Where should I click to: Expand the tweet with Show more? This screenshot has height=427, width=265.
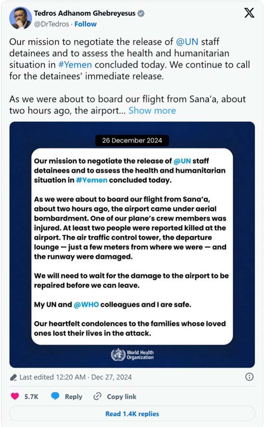coord(152,110)
